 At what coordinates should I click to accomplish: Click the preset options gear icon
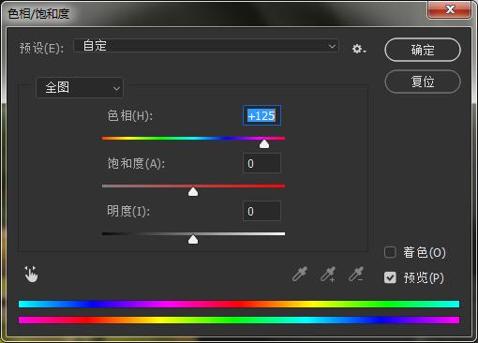tap(359, 49)
